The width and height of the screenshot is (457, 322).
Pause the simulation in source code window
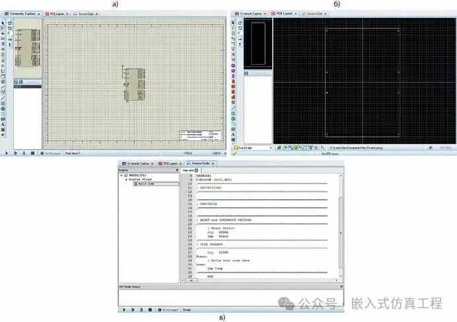coord(141,309)
